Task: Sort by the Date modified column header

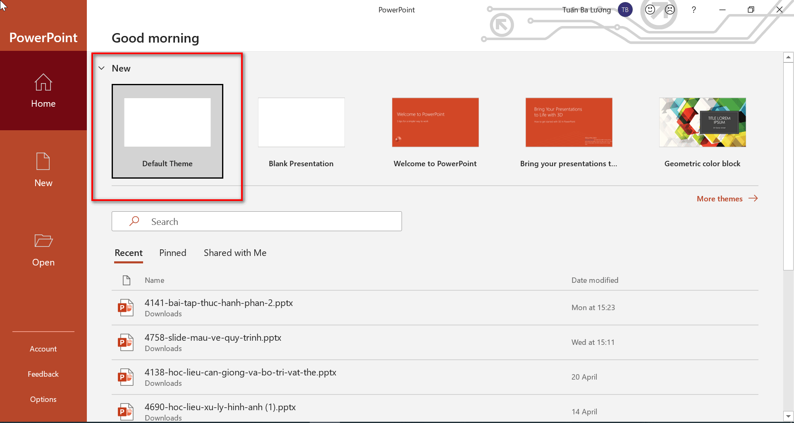Action: click(595, 280)
